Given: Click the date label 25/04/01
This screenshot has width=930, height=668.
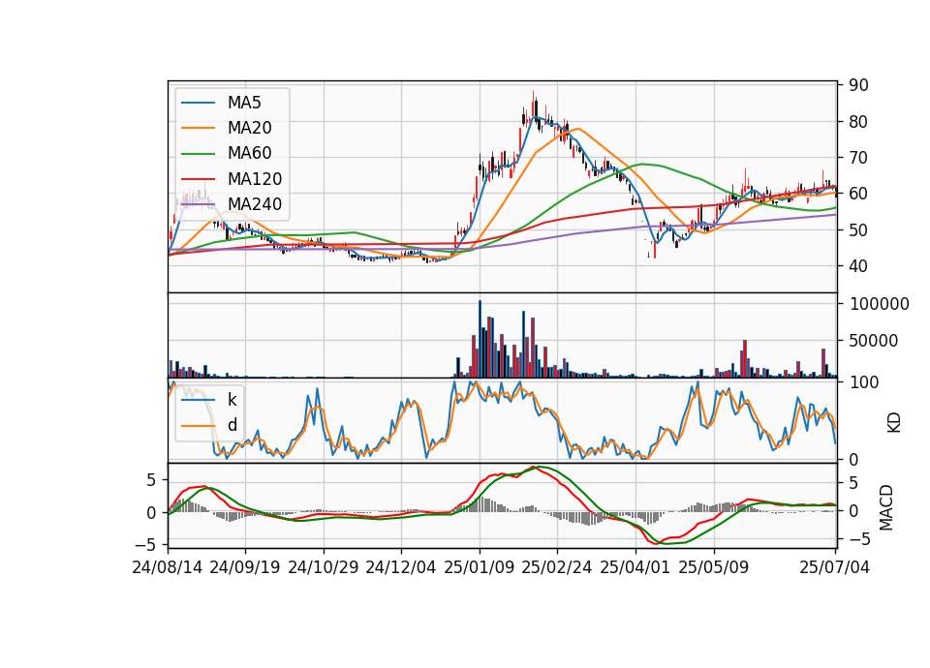Looking at the screenshot, I should click(635, 567).
